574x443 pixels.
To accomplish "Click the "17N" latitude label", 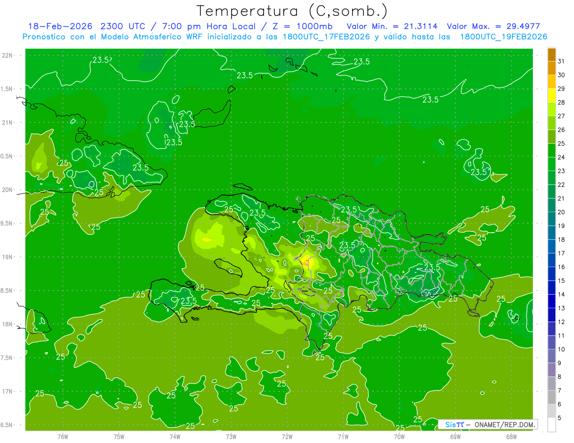I will pyautogui.click(x=7, y=391).
